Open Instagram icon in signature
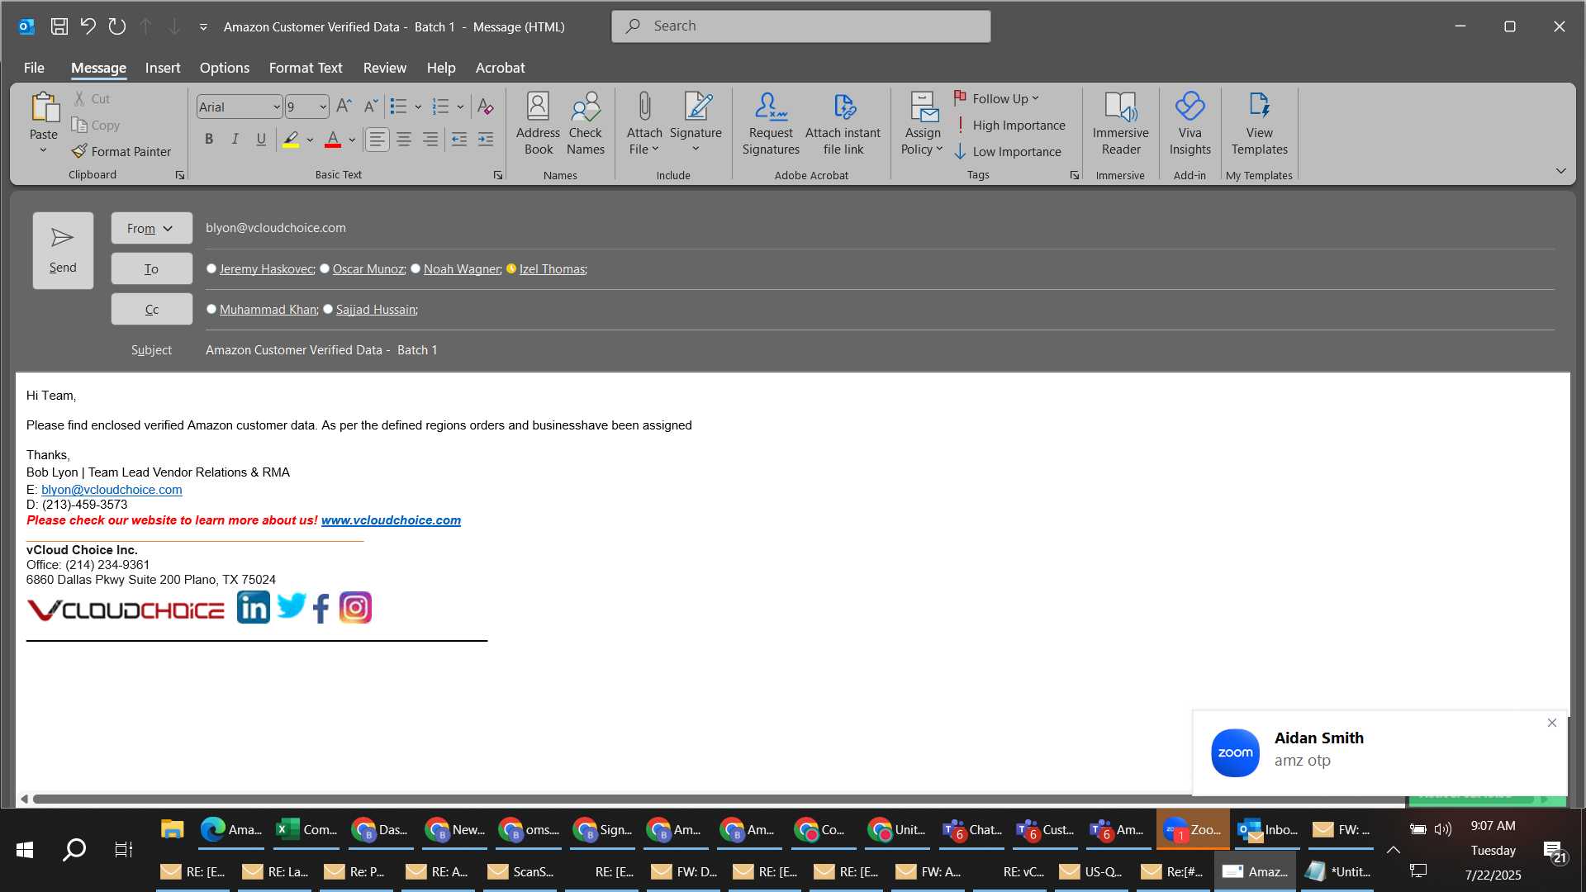The width and height of the screenshot is (1586, 892). point(355,608)
